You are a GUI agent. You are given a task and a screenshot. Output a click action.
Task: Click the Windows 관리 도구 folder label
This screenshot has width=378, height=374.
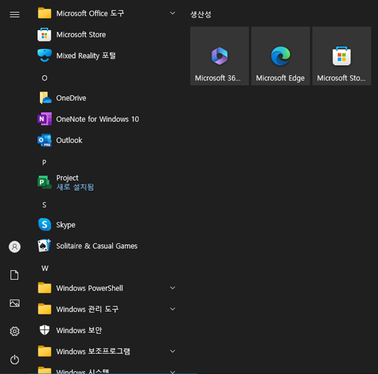[x=88, y=309]
